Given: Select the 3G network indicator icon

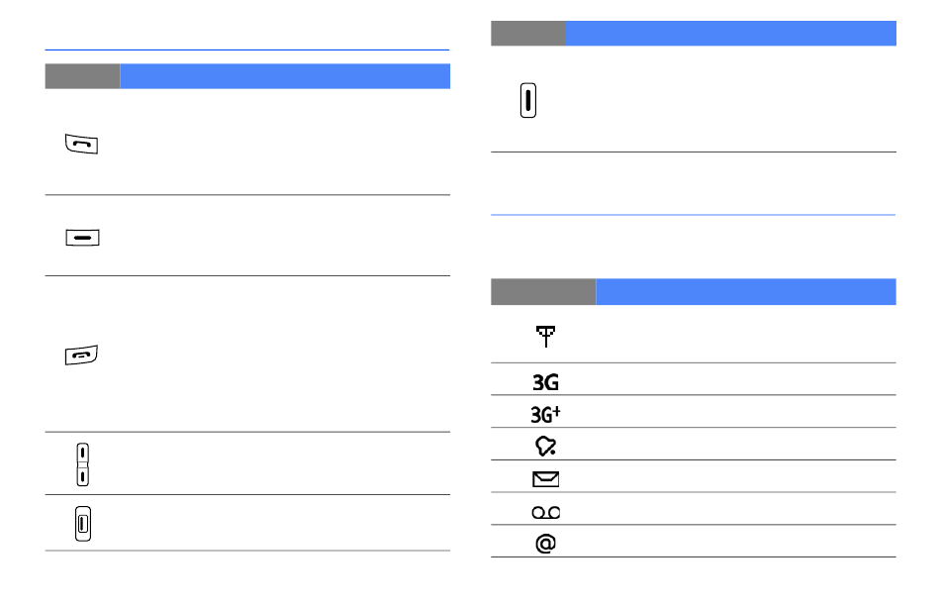Looking at the screenshot, I should tap(545, 382).
